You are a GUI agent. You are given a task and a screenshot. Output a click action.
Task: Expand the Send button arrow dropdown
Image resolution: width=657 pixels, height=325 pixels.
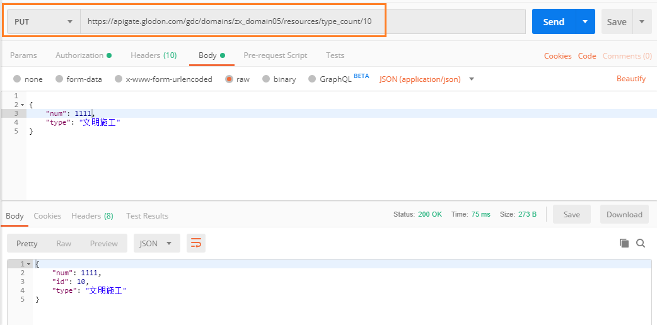[x=585, y=21]
